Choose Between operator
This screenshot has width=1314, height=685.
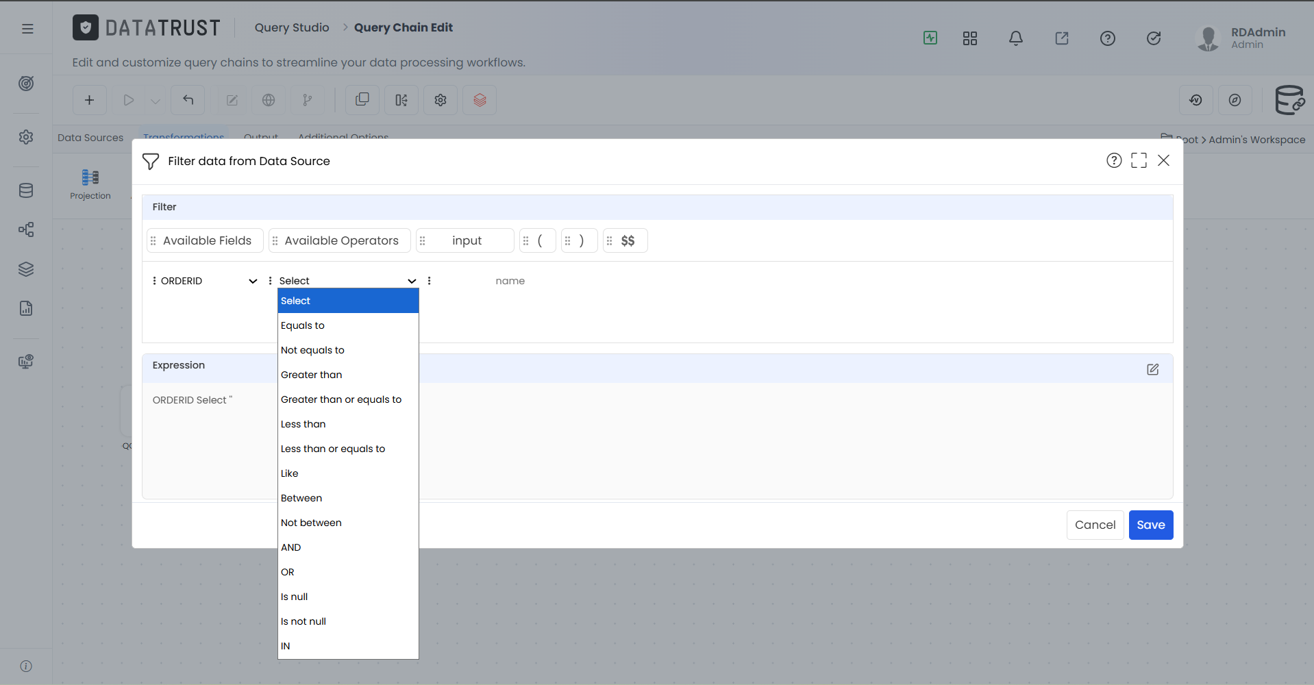click(348, 498)
